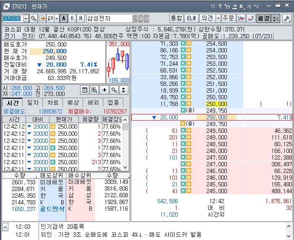This screenshot has height=240, width=294.
Task: Click the up-down arrows icon above tabs
Action: tap(123, 90)
